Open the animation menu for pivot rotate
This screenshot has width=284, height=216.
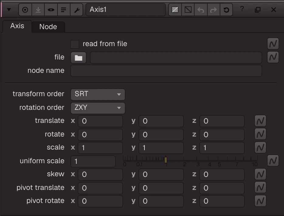[x=260, y=201]
